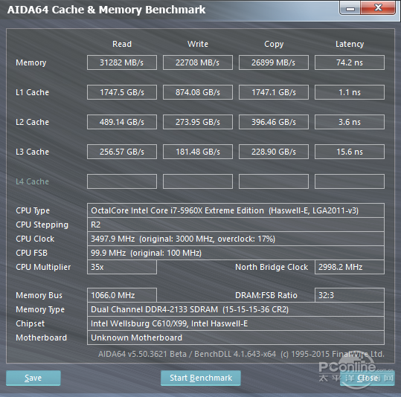Viewport: 401px width, 397px height.
Task: Select the L3 Cache Latency field
Action: click(350, 152)
